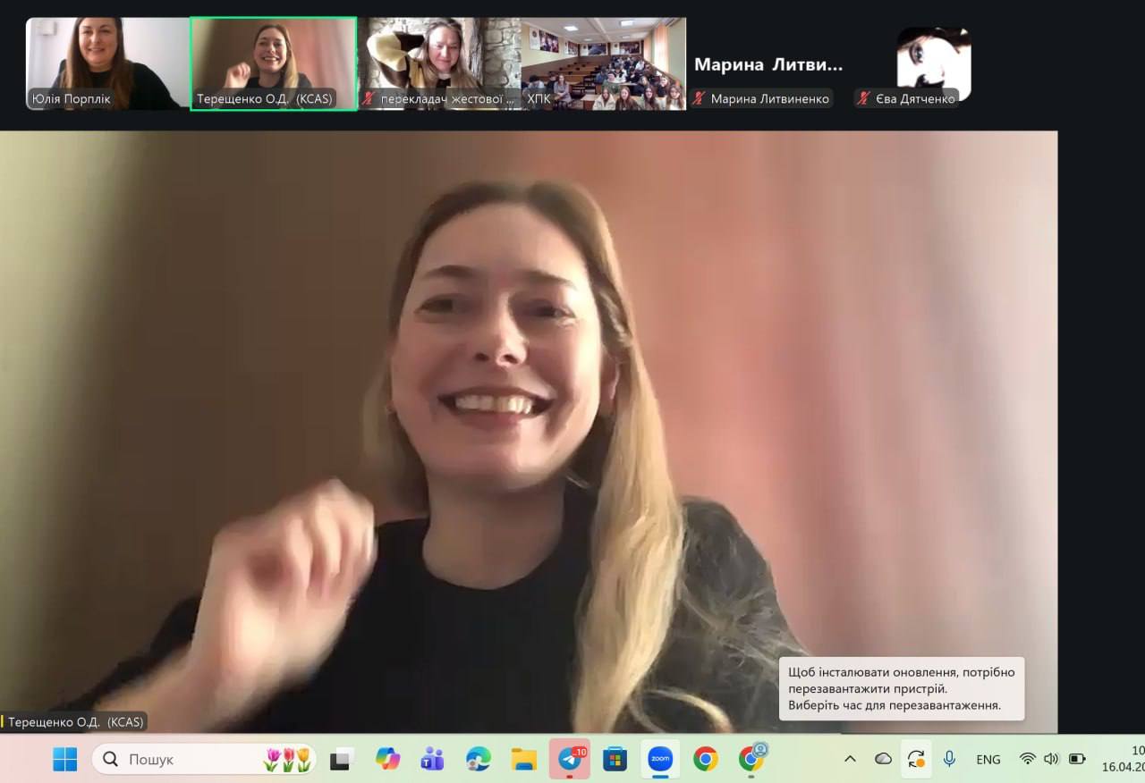Screen dimensions: 1145x783
Task: Open Microsoft Edge browser
Action: pyautogui.click(x=479, y=759)
